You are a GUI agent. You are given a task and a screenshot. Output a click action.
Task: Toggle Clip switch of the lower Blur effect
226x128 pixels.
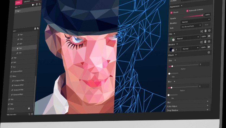[x=173, y=95]
